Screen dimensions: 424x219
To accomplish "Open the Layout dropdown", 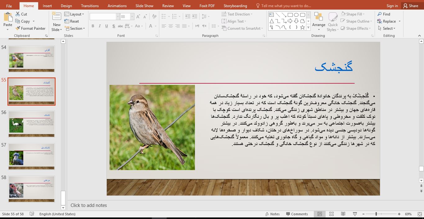I will pos(74,14).
